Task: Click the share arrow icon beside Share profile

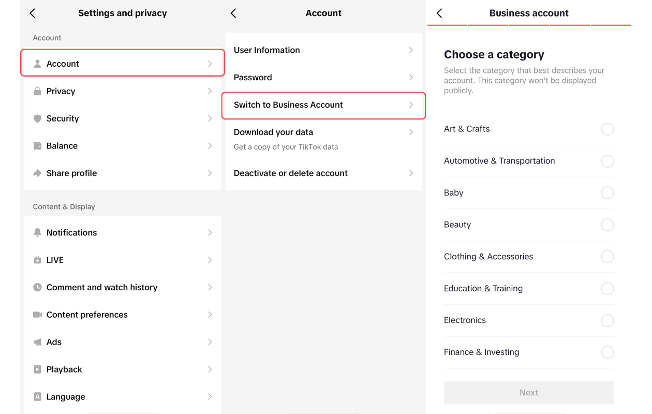Action: [x=37, y=173]
